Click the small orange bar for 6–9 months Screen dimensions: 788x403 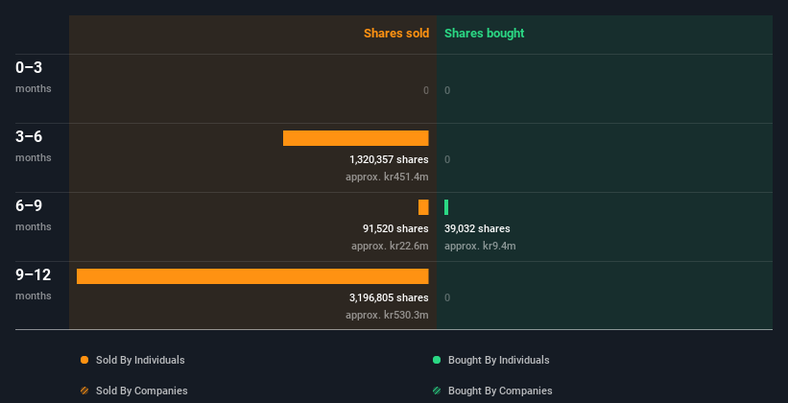423,207
